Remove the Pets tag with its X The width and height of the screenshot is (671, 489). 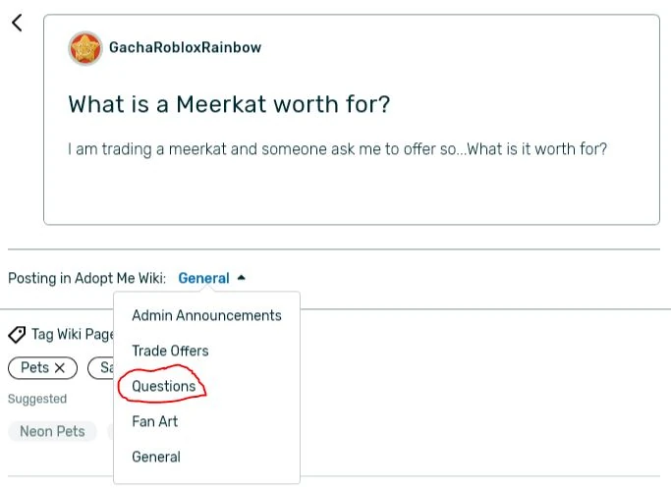pyautogui.click(x=60, y=368)
